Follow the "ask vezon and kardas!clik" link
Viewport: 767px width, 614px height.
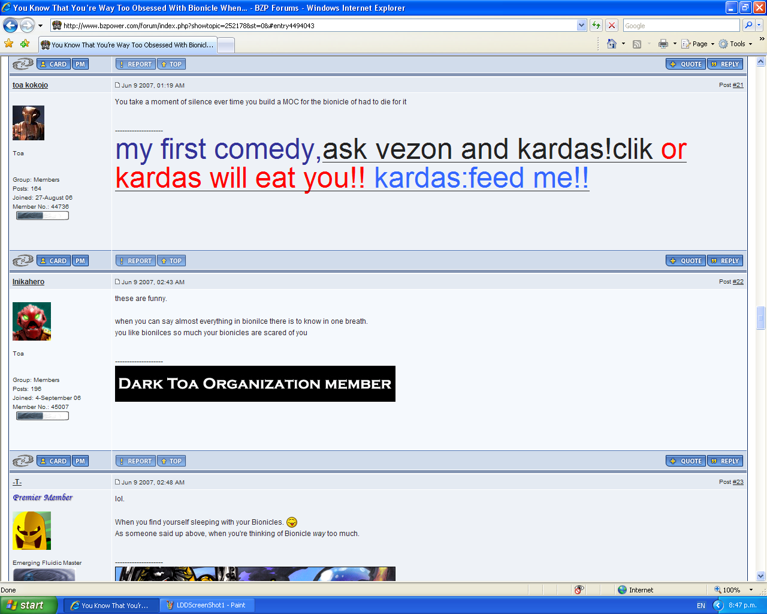coord(488,149)
